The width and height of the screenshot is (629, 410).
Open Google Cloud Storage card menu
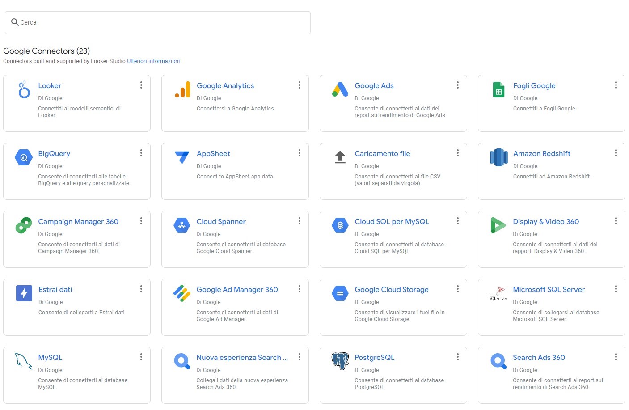click(x=458, y=289)
